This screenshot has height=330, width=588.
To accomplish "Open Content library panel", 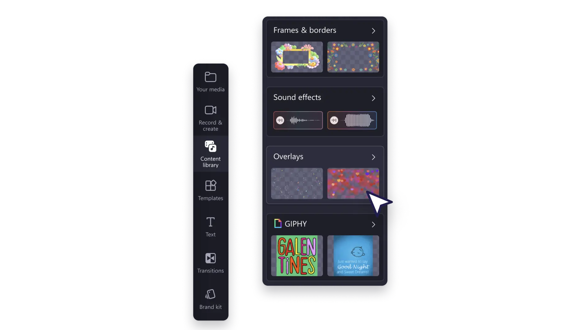I will [210, 154].
